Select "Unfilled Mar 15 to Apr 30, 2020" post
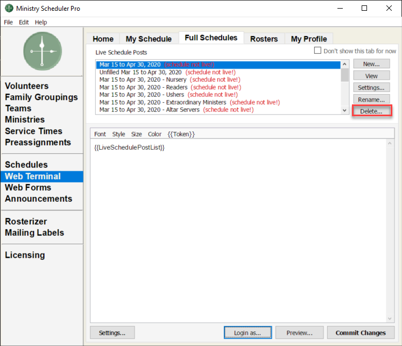Screen dimensions: 402x346 218,72
